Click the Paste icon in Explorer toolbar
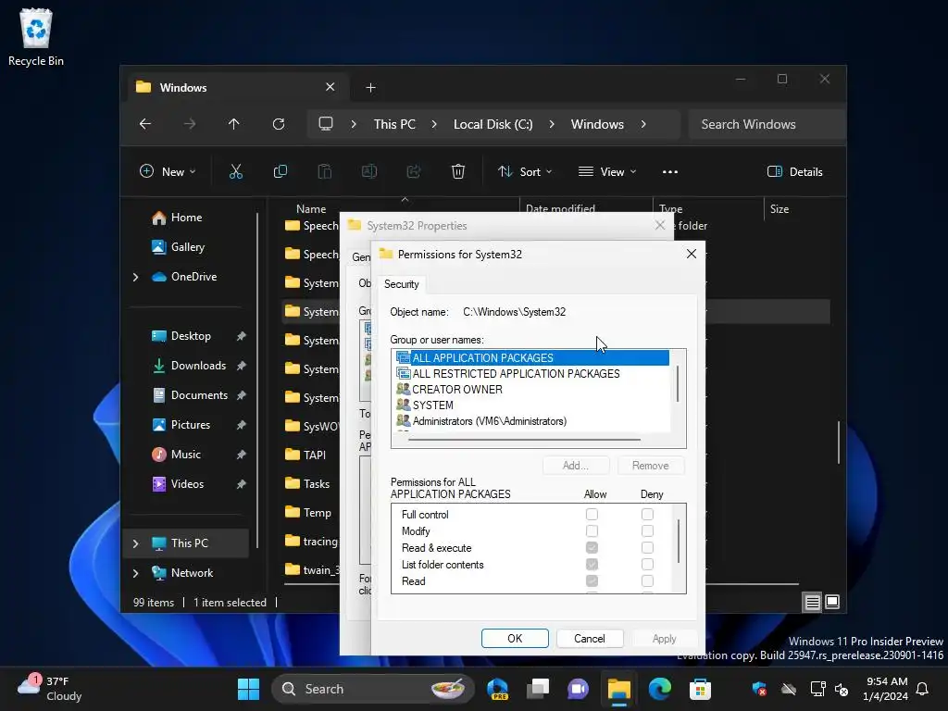 (x=325, y=171)
